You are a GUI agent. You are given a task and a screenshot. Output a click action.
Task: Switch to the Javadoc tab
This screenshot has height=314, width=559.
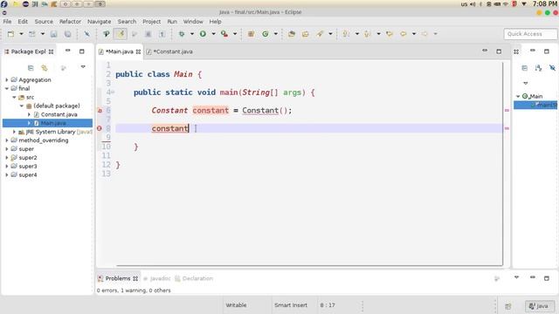[157, 278]
